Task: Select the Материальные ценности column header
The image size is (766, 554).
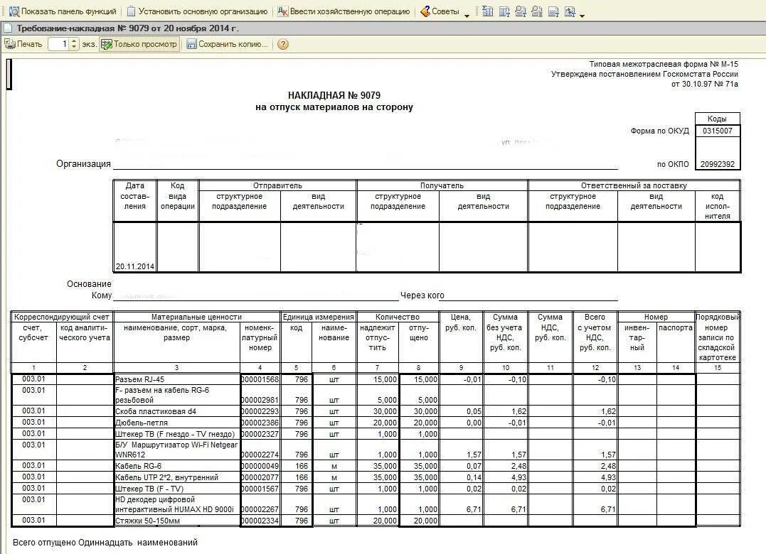Action: [x=197, y=317]
